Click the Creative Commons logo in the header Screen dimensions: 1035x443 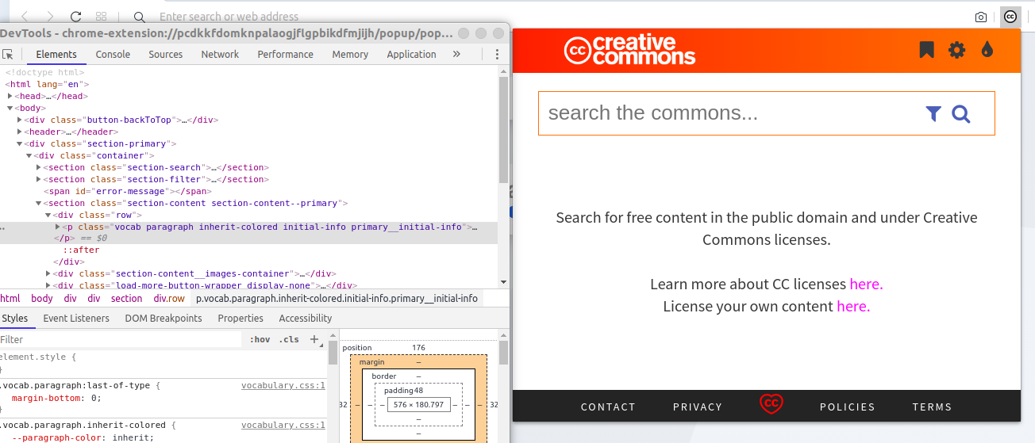point(629,50)
